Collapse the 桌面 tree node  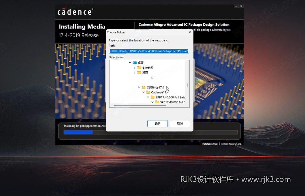coord(130,63)
